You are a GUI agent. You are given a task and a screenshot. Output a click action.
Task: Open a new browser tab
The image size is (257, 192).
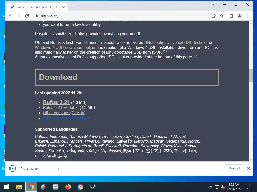click(x=73, y=7)
